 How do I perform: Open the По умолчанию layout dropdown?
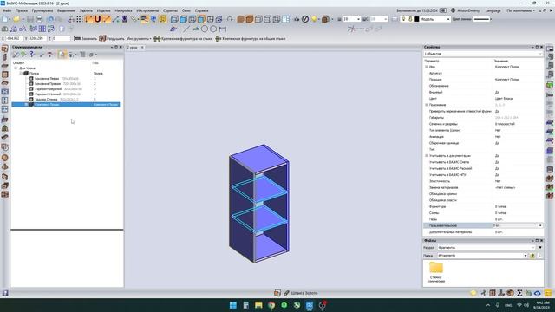point(521,10)
